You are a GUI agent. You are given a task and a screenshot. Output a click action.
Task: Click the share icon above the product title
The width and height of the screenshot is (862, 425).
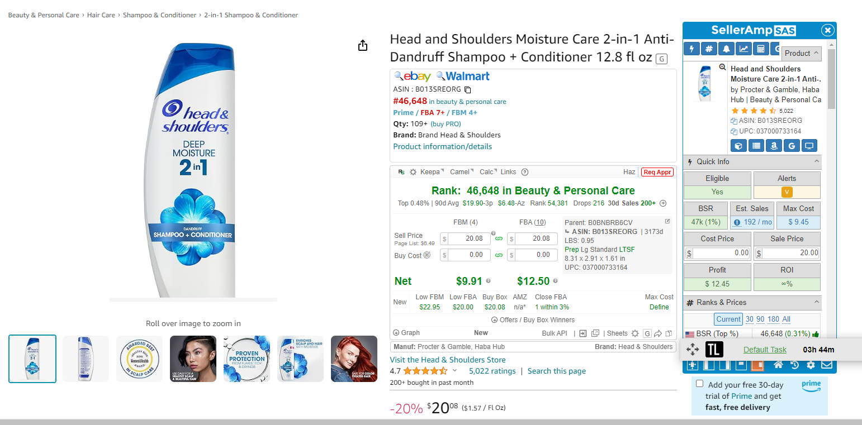click(x=363, y=45)
